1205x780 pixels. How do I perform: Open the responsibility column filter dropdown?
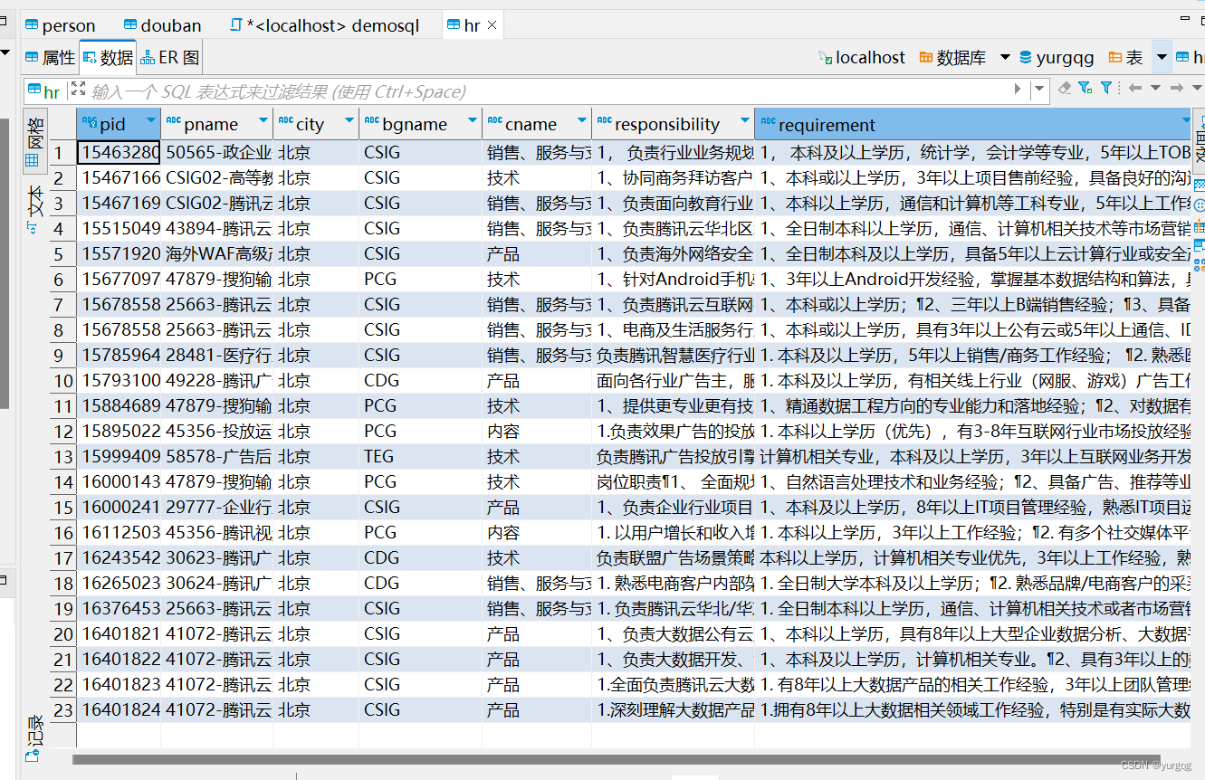point(744,121)
